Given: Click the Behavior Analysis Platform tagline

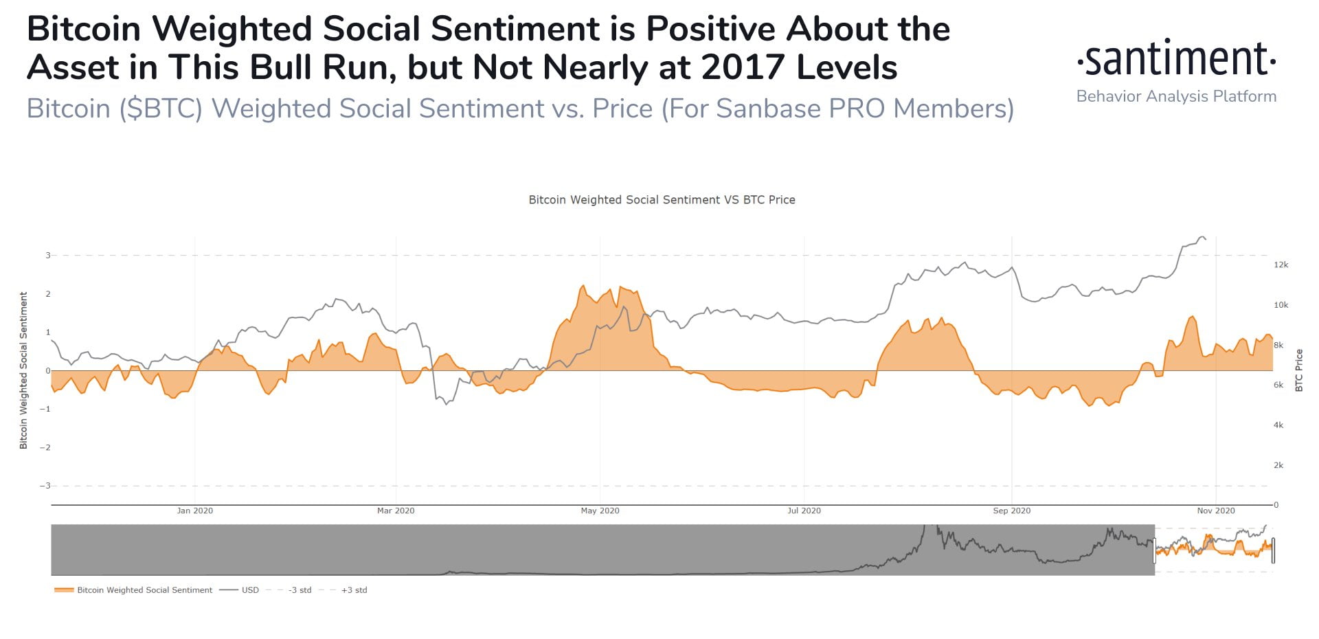Looking at the screenshot, I should click(x=1176, y=96).
